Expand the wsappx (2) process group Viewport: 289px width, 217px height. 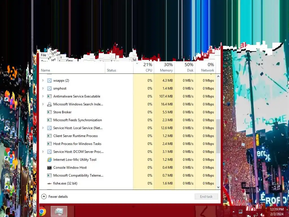[43, 81]
